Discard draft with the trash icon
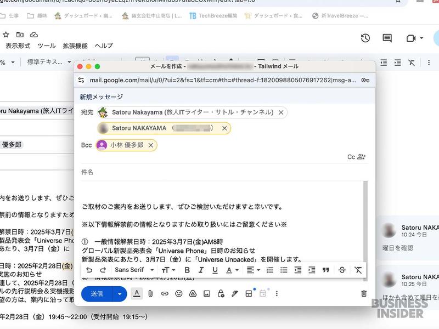 (364, 293)
